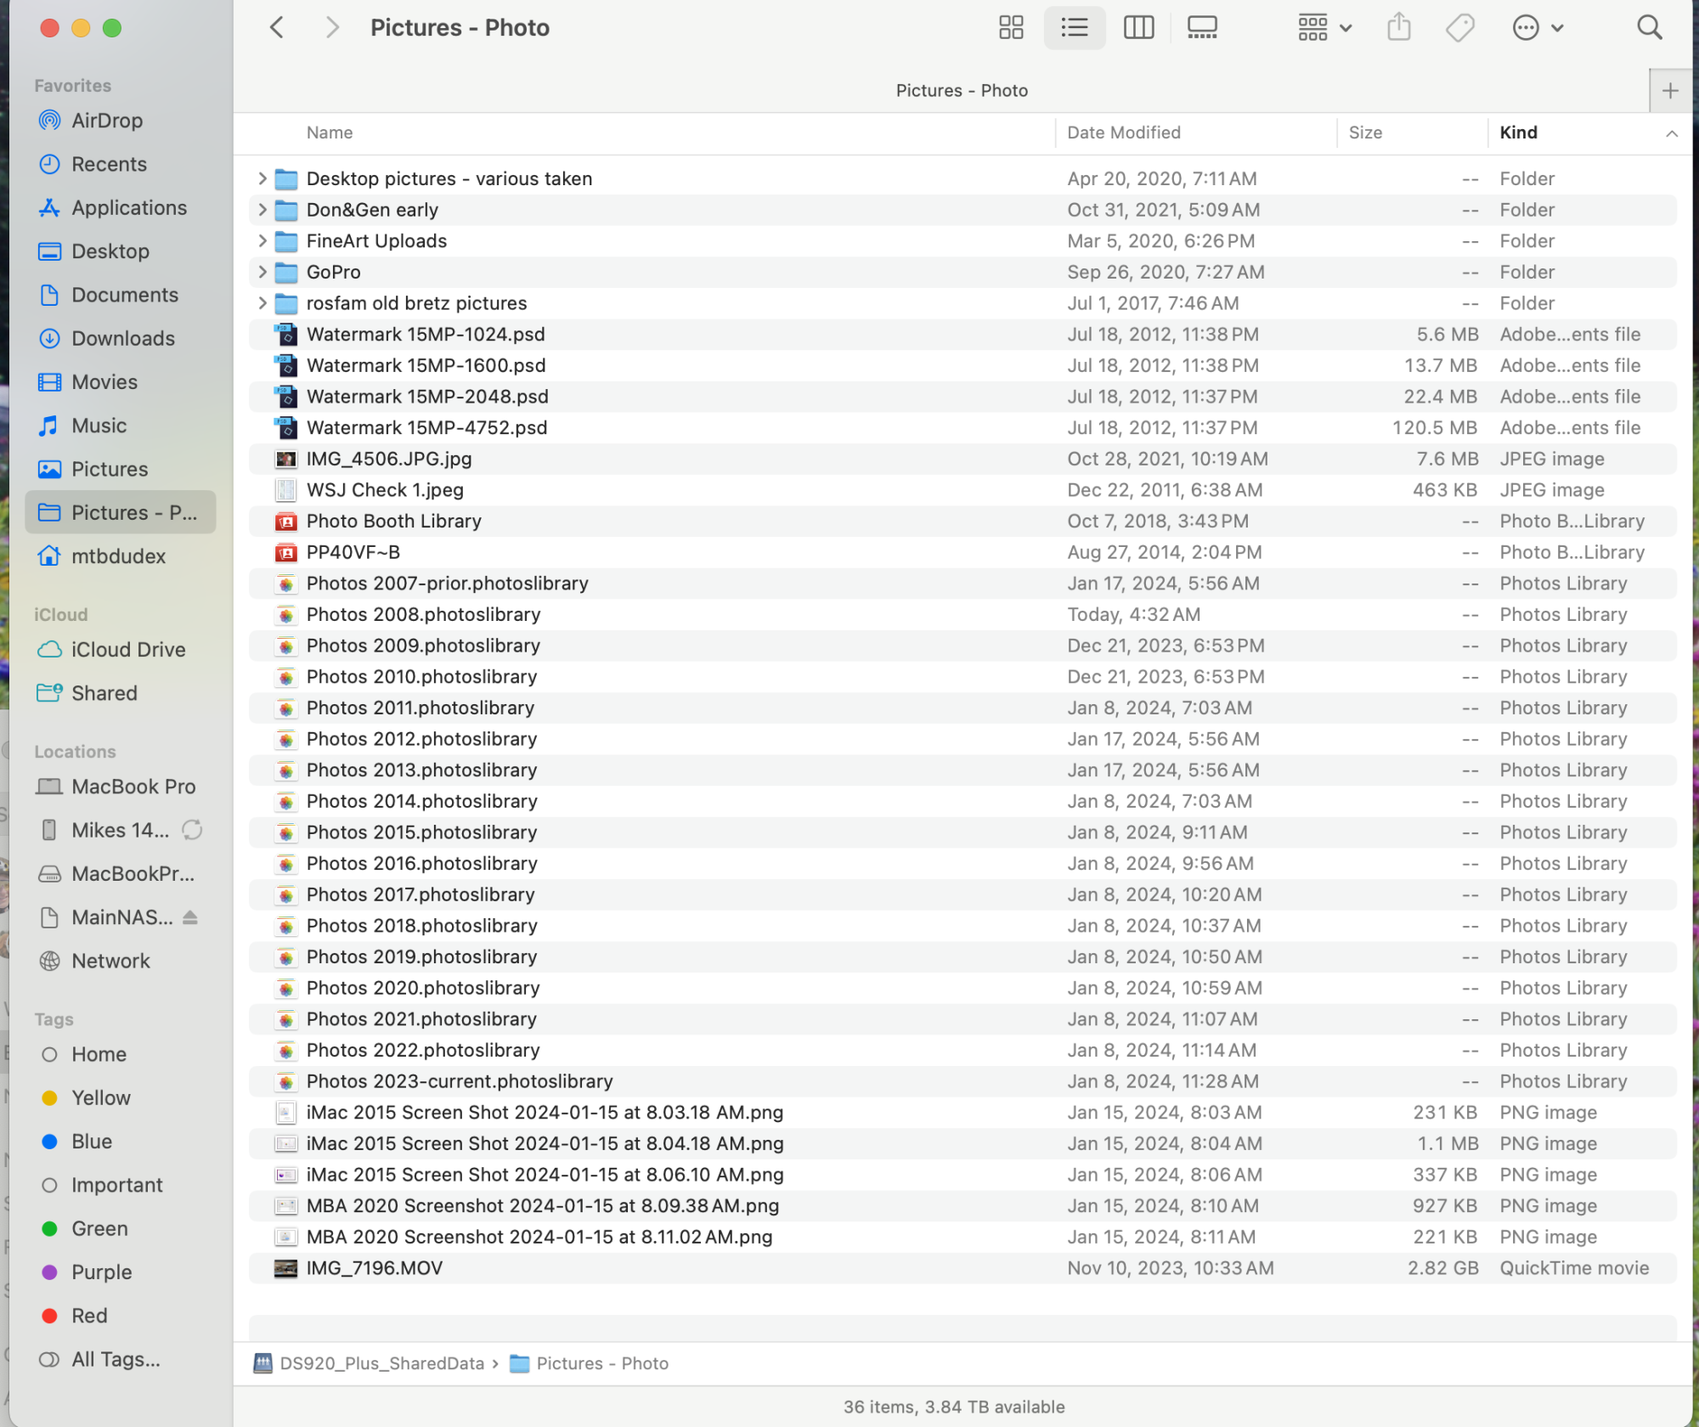Go back with the left chevron

click(x=277, y=28)
